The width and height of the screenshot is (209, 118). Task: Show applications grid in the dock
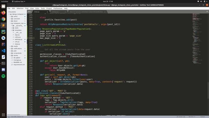(3, 115)
